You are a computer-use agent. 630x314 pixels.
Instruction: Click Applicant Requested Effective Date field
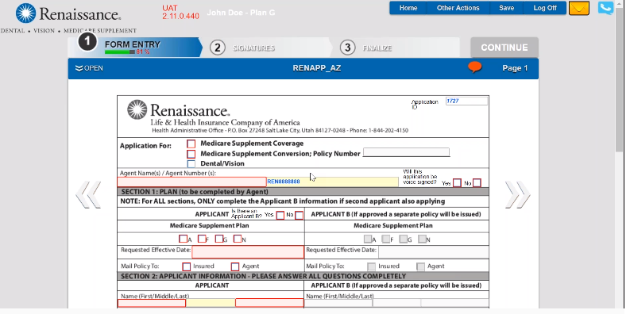[x=248, y=252]
